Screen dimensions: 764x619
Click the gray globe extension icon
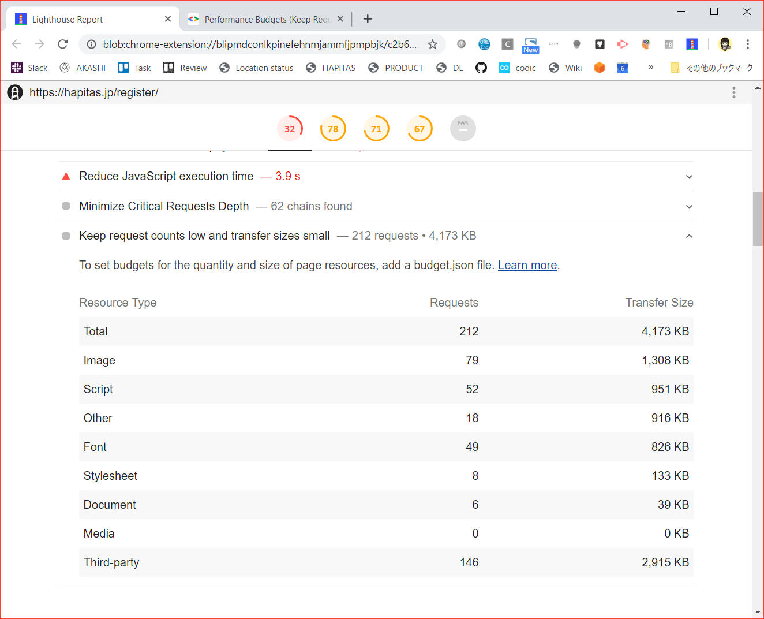[x=461, y=44]
